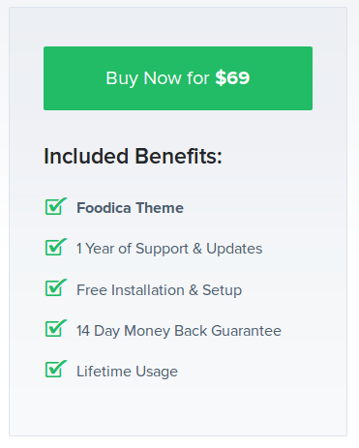The width and height of the screenshot is (359, 448).
Task: Click the bold $69 price on the button
Action: tap(232, 78)
